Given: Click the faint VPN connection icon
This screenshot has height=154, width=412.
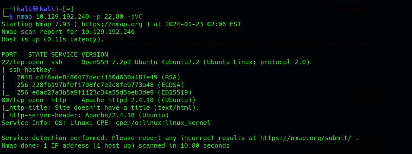Looking at the screenshot, I should (323, 4).
